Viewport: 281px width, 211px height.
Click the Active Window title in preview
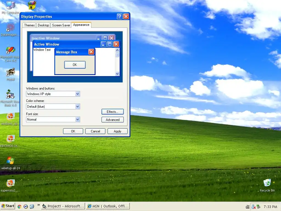coord(47,44)
